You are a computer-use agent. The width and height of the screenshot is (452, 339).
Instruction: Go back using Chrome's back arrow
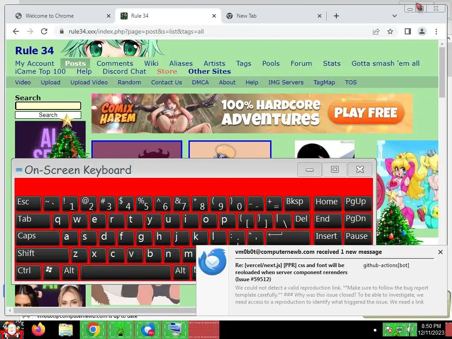pyautogui.click(x=16, y=31)
